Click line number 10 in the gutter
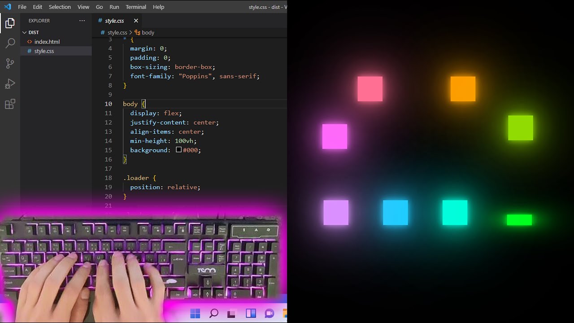574x323 pixels. tap(109, 104)
